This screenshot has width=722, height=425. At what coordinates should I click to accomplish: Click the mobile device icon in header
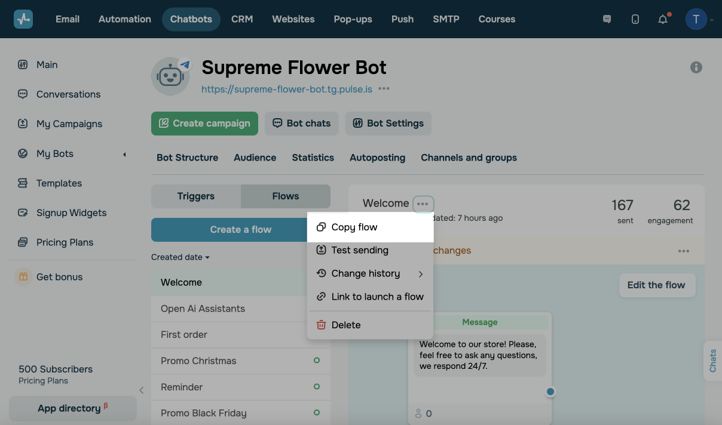[635, 19]
